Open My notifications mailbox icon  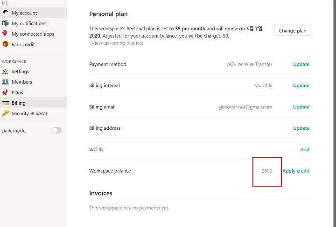tap(5, 23)
